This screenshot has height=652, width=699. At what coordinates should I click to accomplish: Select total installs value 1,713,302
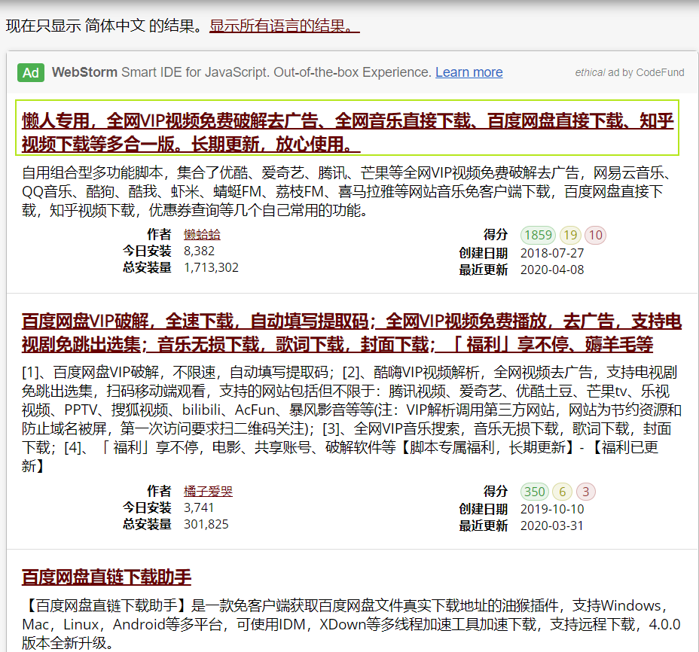[x=212, y=267]
